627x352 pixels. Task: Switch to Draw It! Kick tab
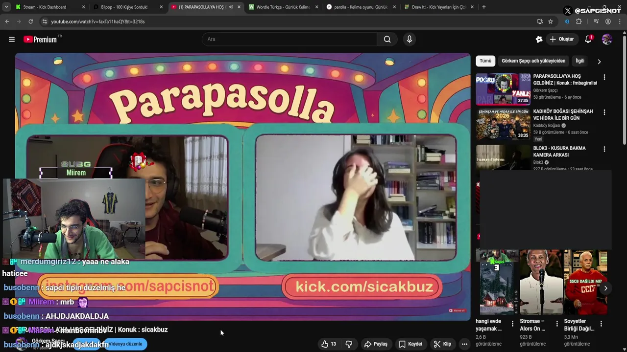[x=439, y=7]
